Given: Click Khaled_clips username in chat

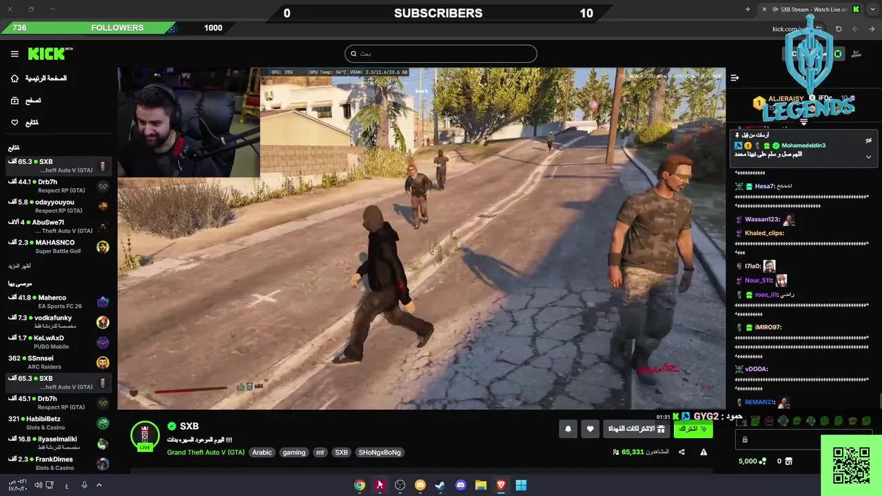Looking at the screenshot, I should click(764, 234).
